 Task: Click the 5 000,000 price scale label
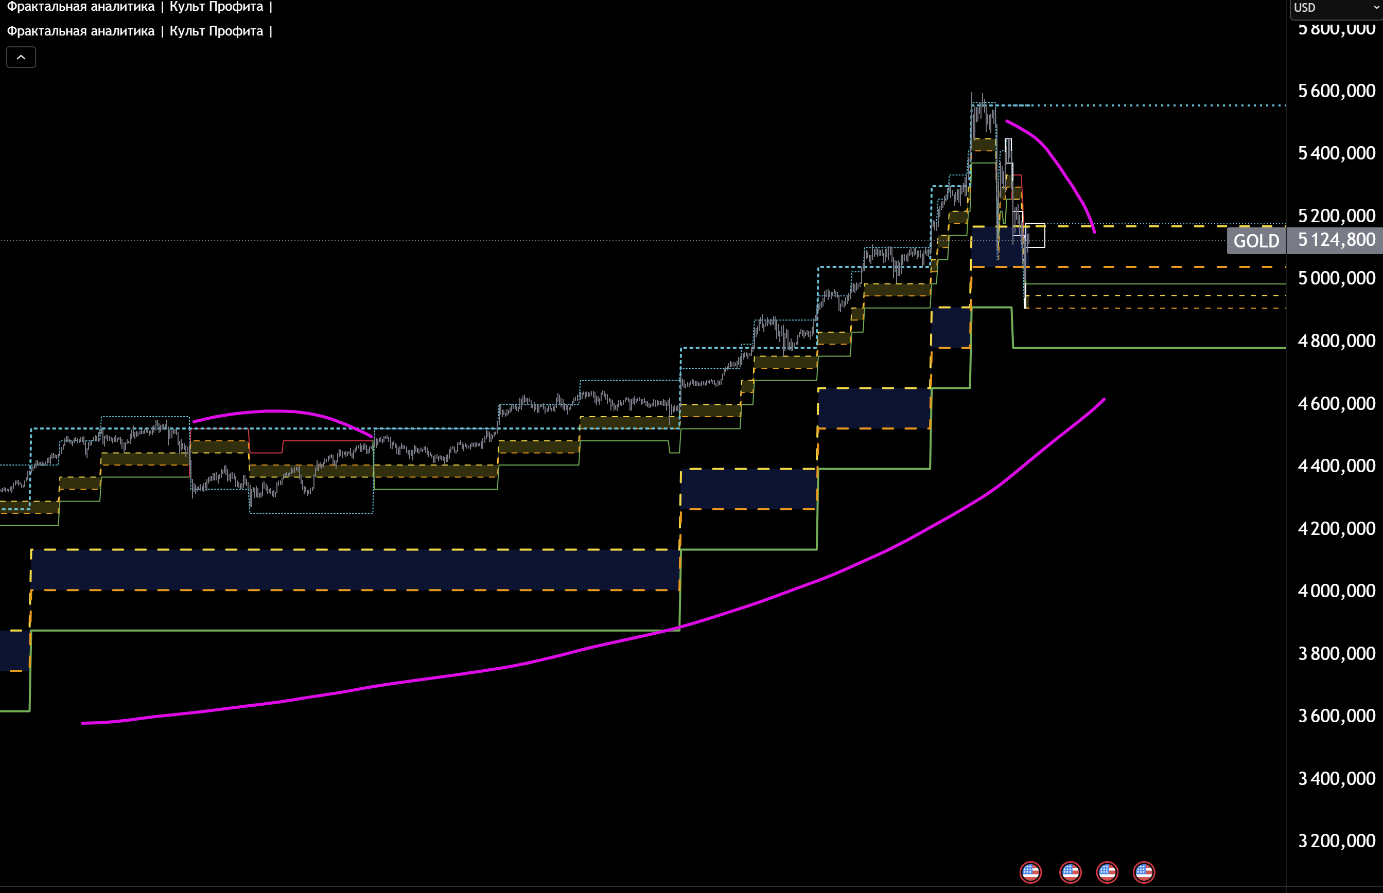[x=1336, y=278]
